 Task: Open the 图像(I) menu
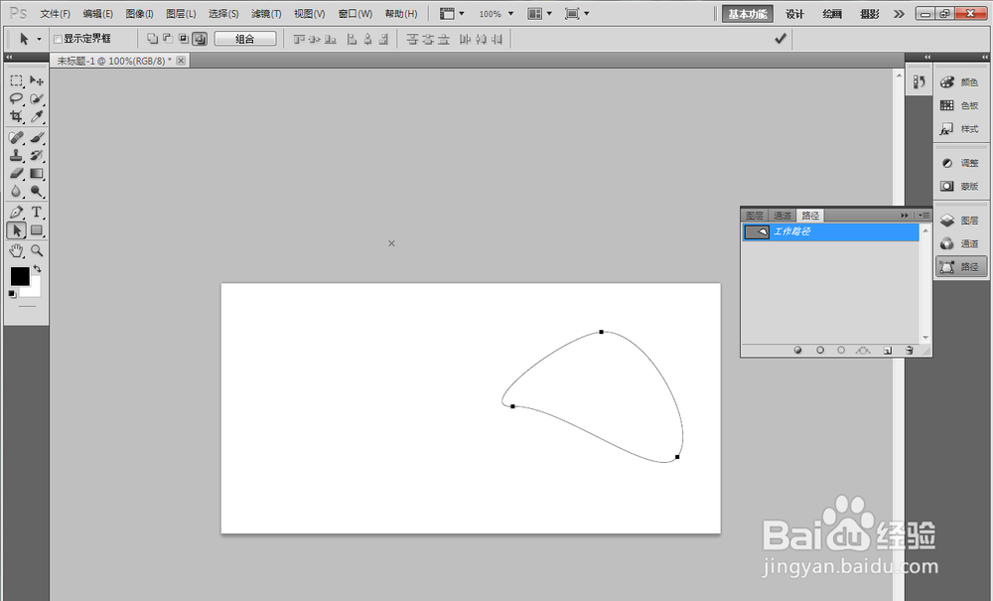click(139, 13)
